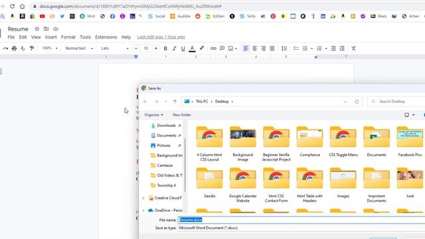Open the Tools menu
The image size is (425, 239).
point(85,37)
